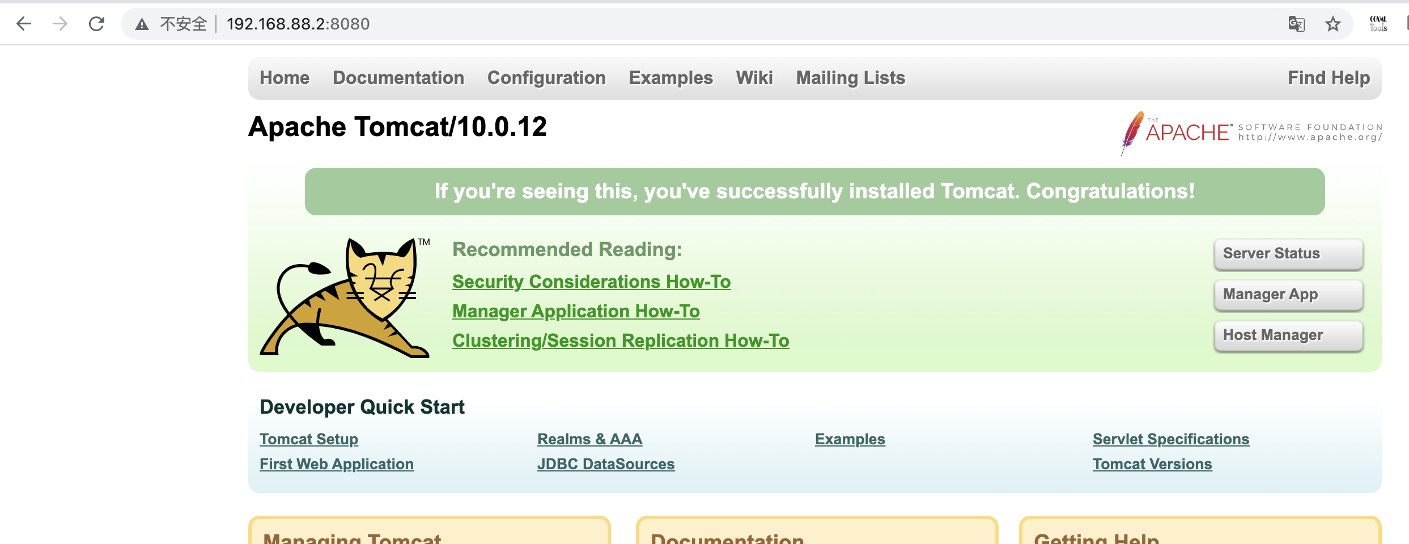Open the Home navigation item
This screenshot has width=1409, height=544.
[285, 78]
